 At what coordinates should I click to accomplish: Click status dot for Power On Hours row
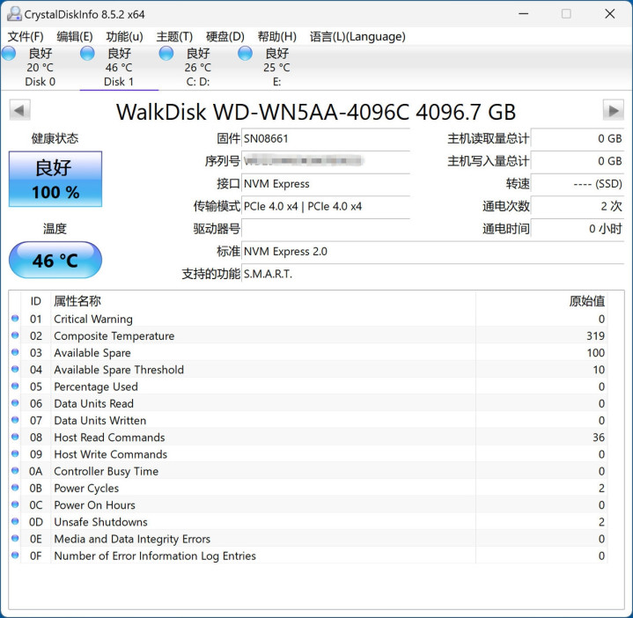(x=15, y=504)
